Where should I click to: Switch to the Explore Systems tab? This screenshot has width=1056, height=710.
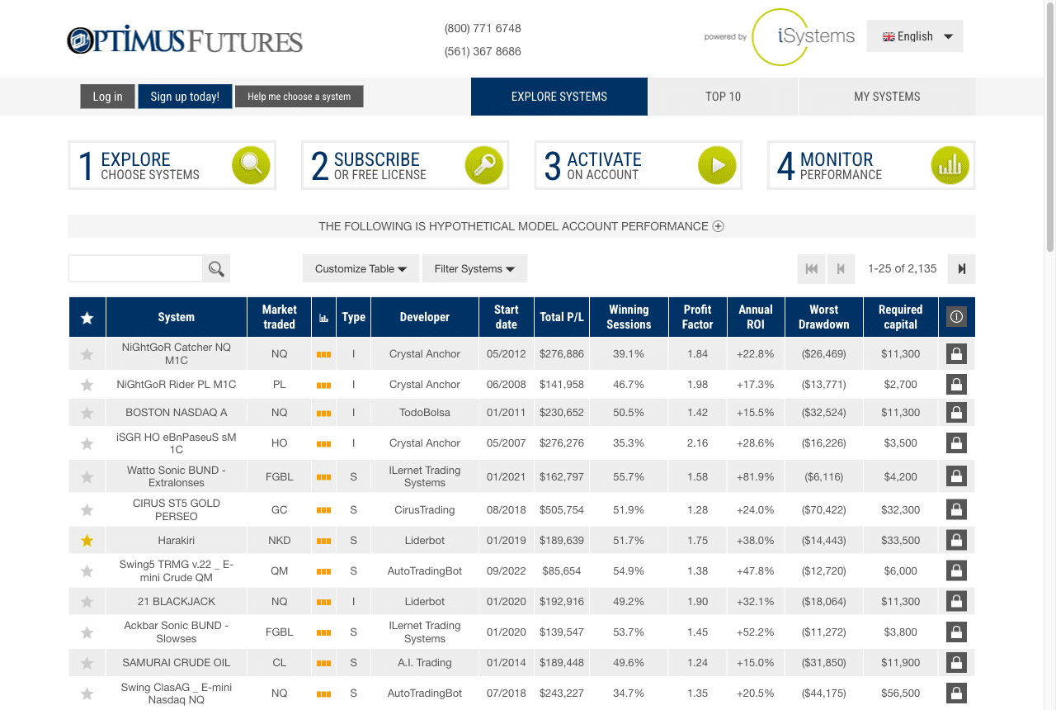pos(559,97)
